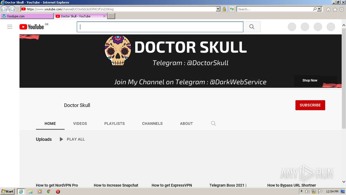This screenshot has height=195, width=346.
Task: Open Internet Explorer from the taskbar
Action: click(21, 191)
